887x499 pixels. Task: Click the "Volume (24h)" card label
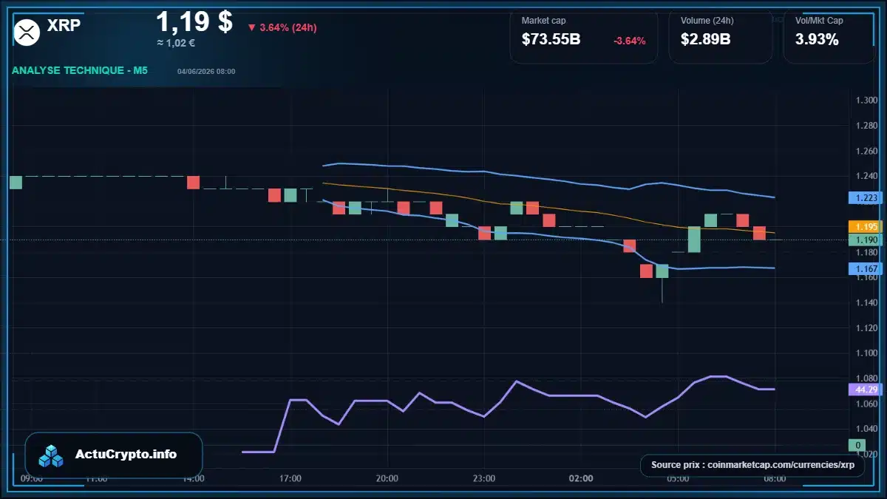[706, 21]
